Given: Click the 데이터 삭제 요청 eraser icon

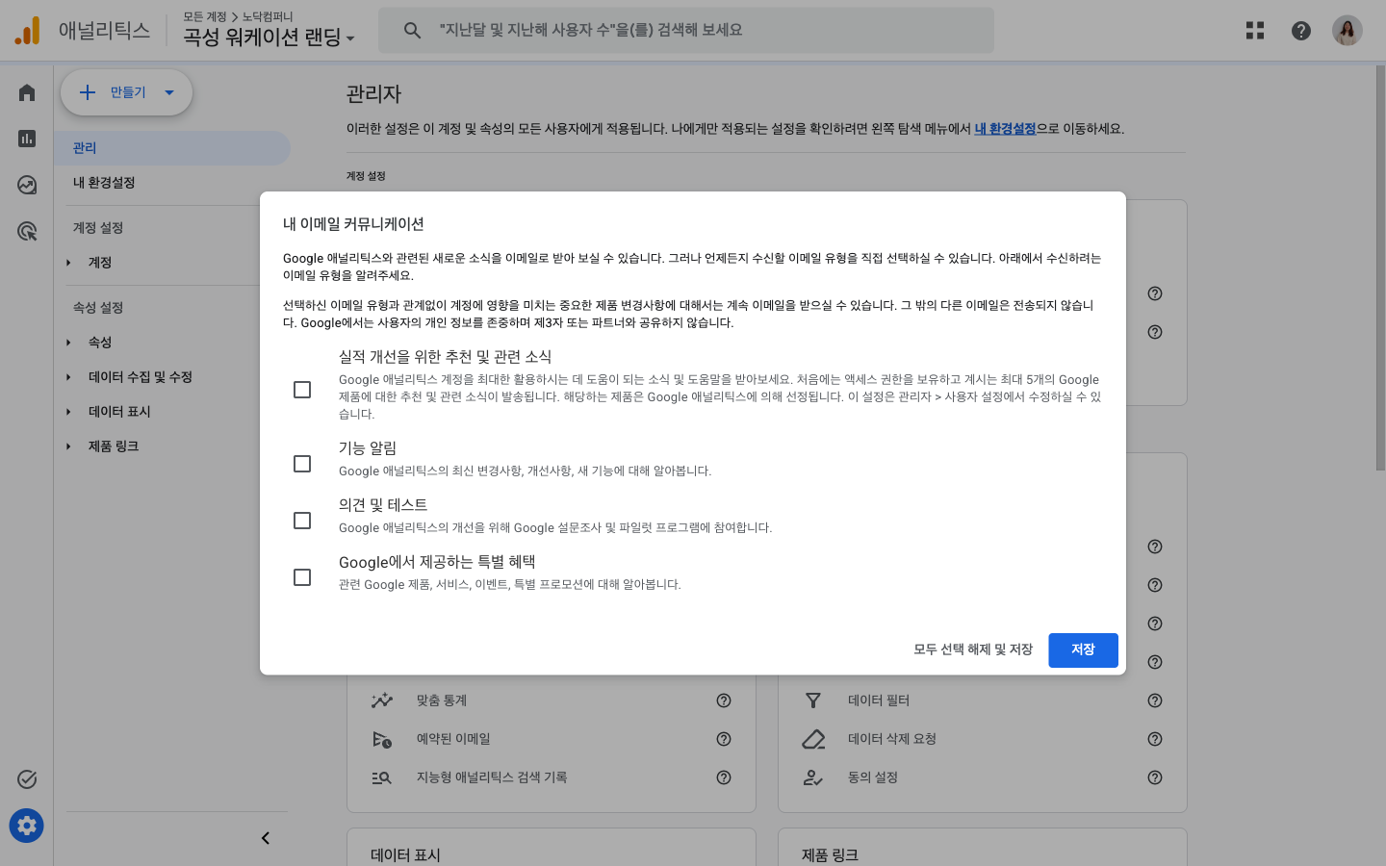Looking at the screenshot, I should coord(813,739).
